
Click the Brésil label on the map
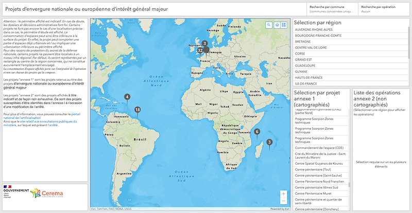pyautogui.click(x=140, y=139)
